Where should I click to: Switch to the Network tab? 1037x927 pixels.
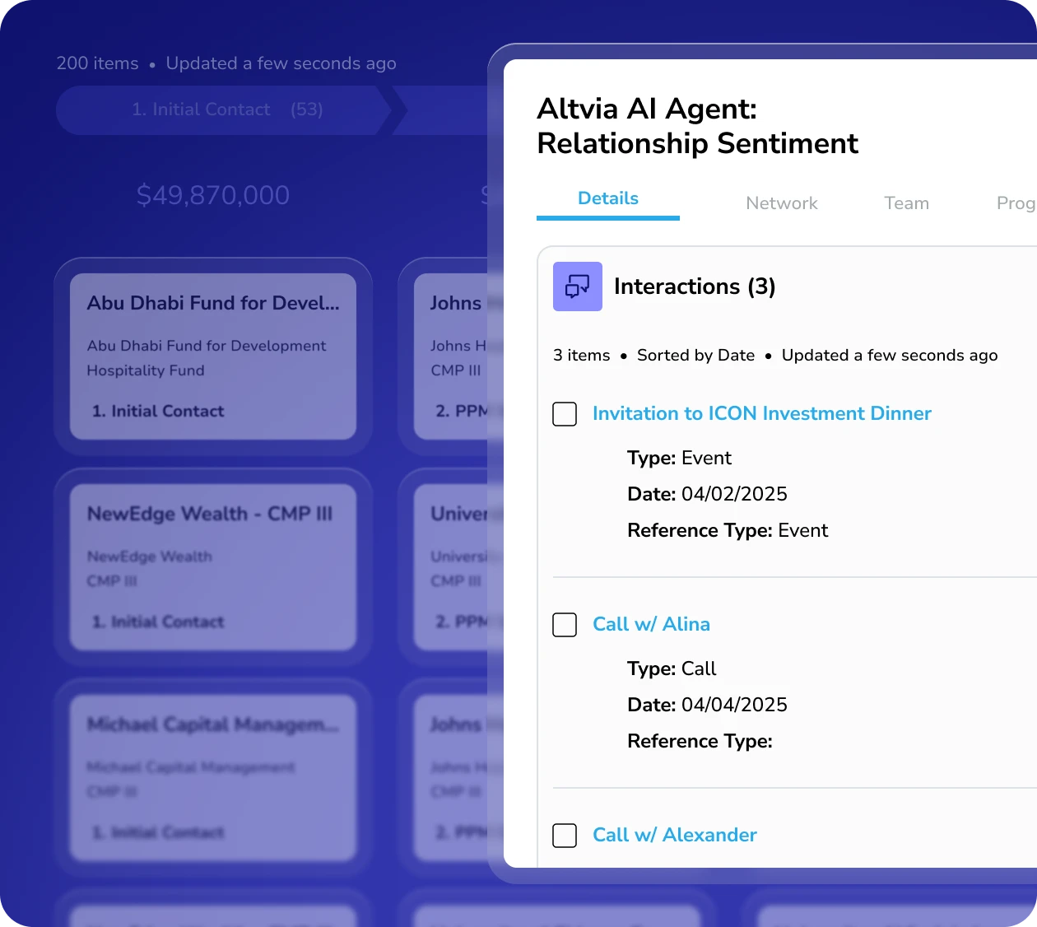pyautogui.click(x=781, y=203)
